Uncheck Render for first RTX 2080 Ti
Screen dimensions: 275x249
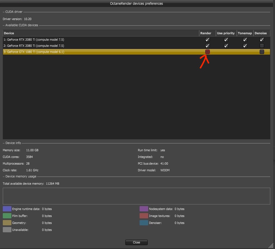coord(208,40)
